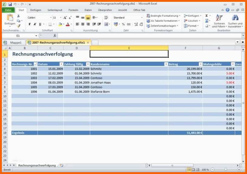Click the Save icon in quick access toolbar
This screenshot has height=174, width=247.
[10, 4]
